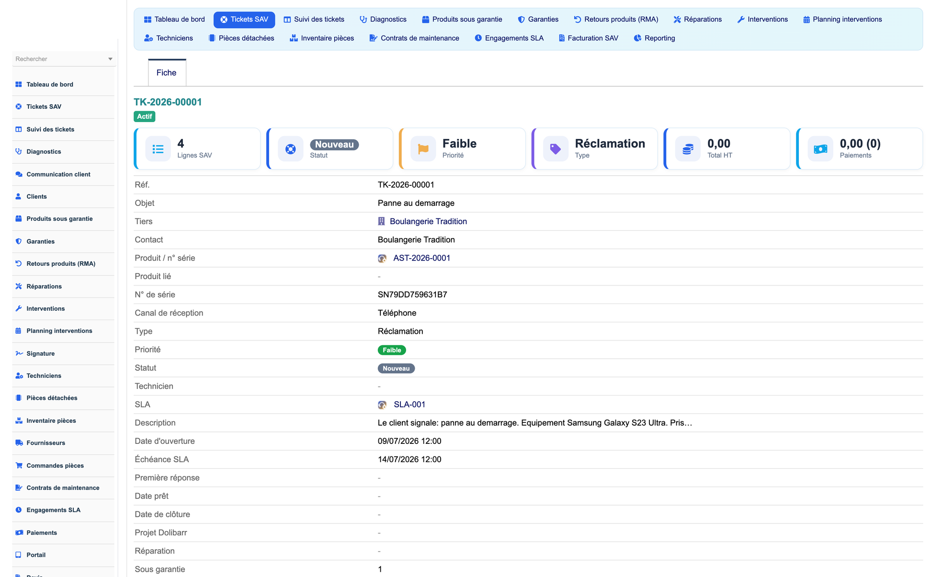The height and width of the screenshot is (577, 932).
Task: Click the Tickets SAV lifebuoy sidebar icon
Action: pyautogui.click(x=19, y=107)
